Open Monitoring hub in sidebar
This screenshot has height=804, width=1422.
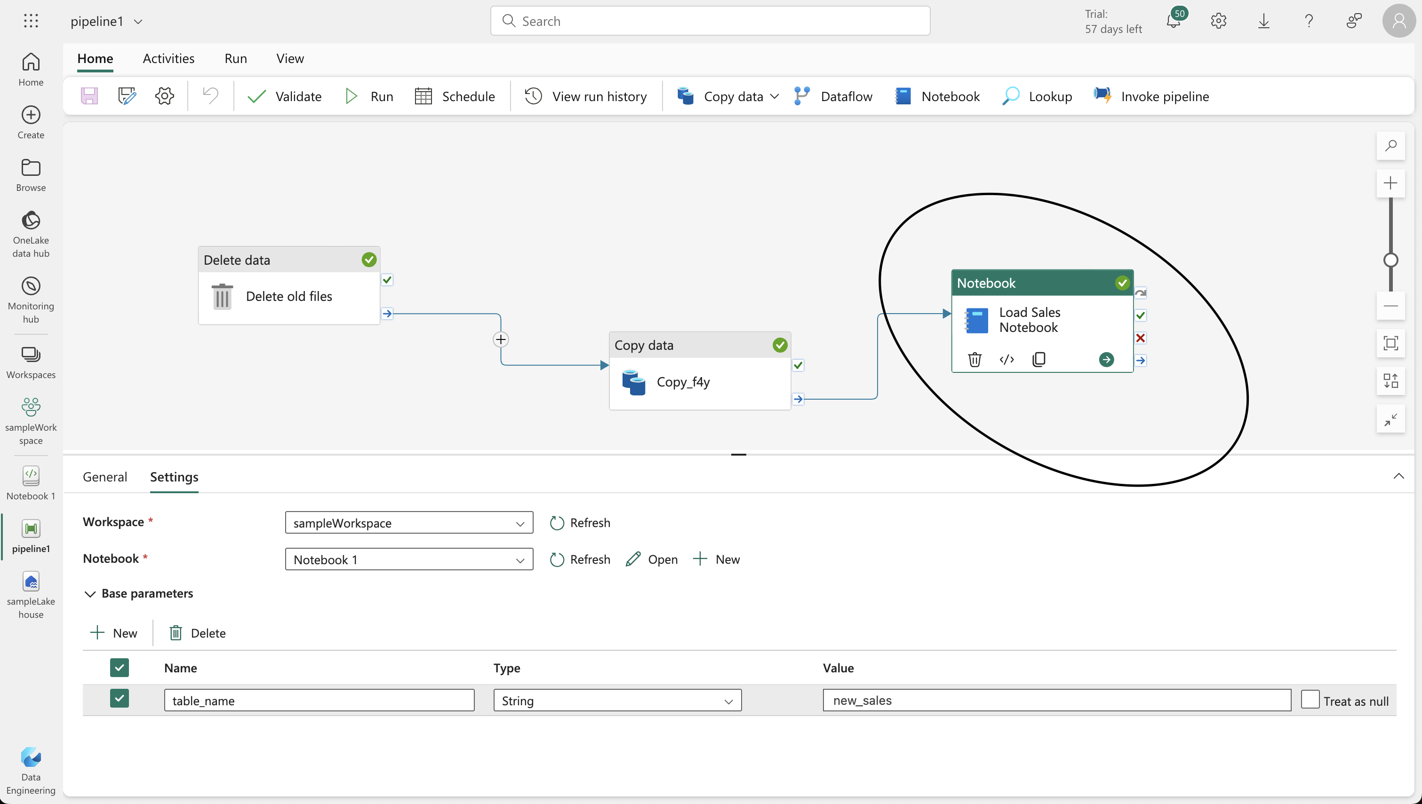tap(31, 300)
